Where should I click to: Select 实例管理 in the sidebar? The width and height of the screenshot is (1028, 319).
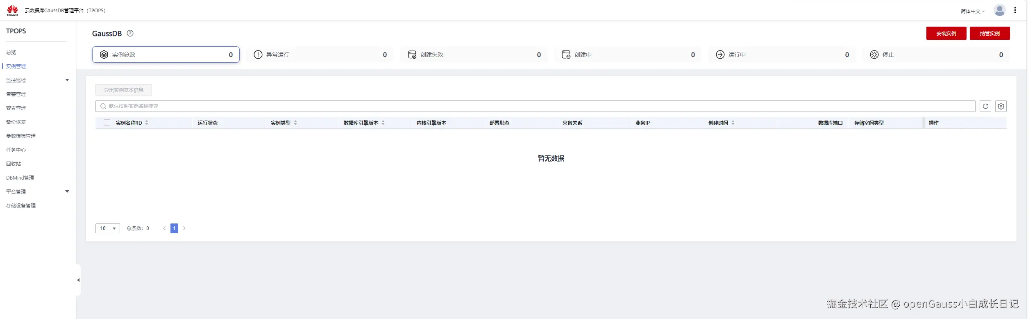(16, 66)
